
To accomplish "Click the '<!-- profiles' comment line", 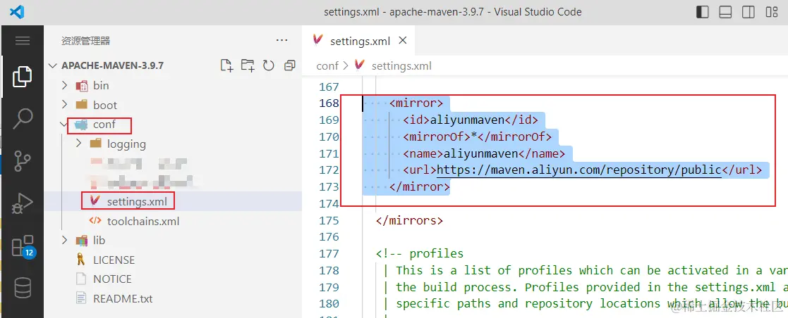I will pos(420,254).
